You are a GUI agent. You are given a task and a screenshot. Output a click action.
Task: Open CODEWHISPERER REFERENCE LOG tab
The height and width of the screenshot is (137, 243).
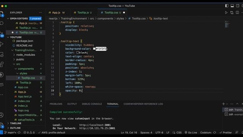click(x=143, y=104)
